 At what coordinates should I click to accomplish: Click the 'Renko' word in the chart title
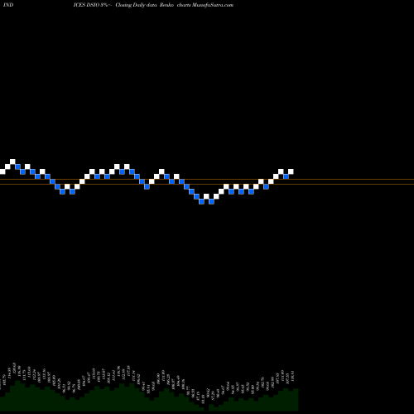[166, 5]
